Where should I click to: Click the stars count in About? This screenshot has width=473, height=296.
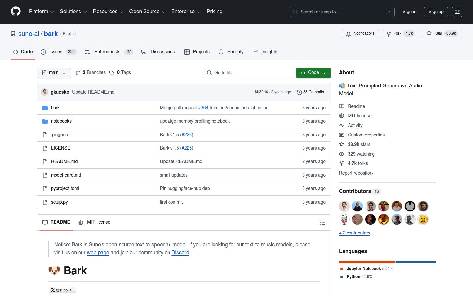tap(359, 144)
